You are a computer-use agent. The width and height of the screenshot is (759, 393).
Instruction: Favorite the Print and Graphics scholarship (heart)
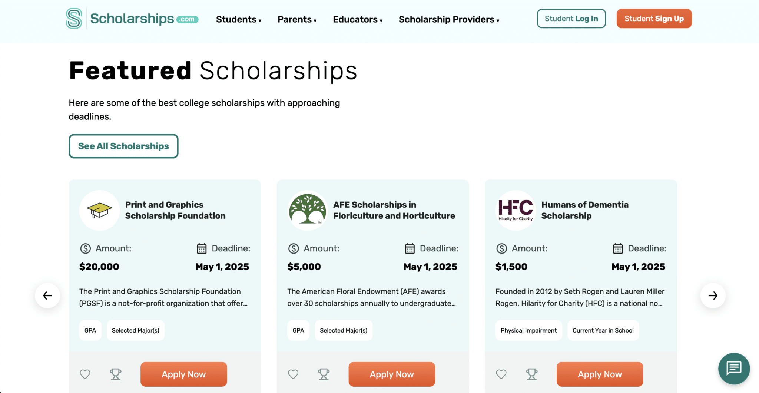click(85, 374)
